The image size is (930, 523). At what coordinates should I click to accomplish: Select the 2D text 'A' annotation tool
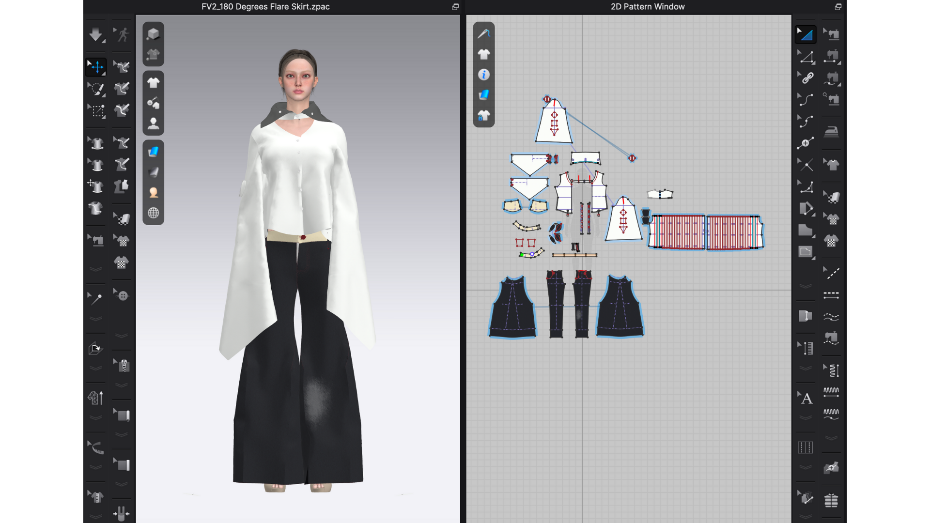806,399
